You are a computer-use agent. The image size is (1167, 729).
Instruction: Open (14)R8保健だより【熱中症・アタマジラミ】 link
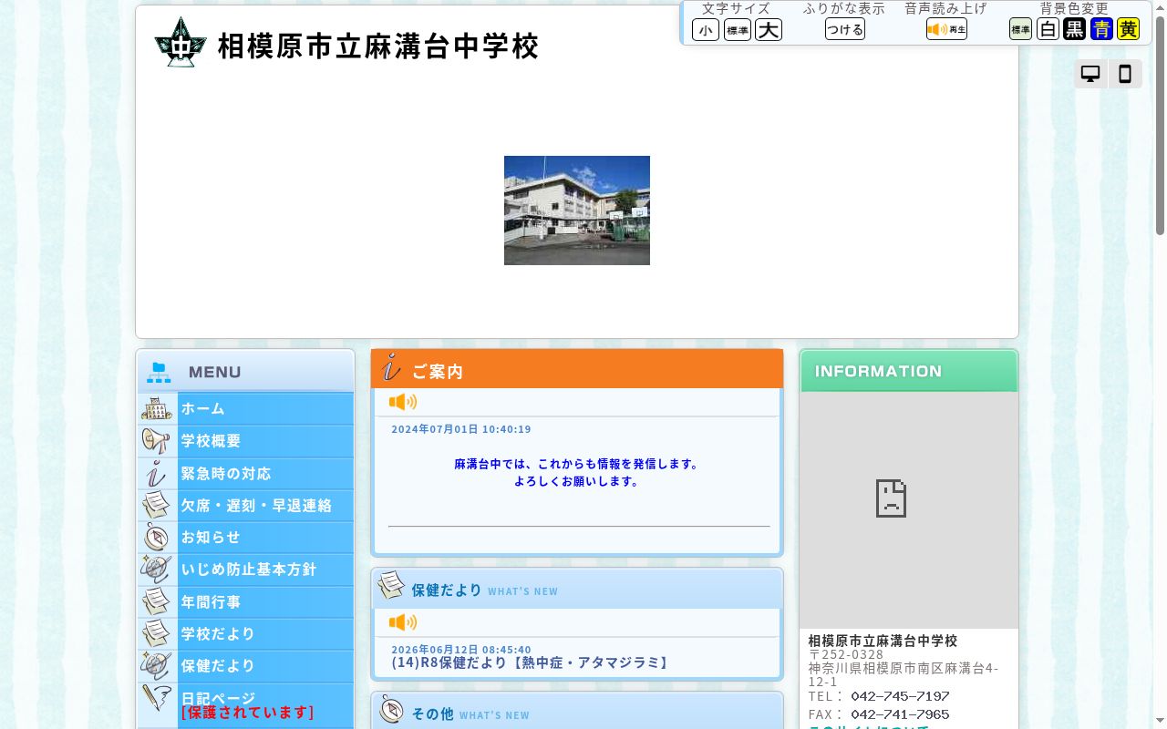tap(532, 662)
